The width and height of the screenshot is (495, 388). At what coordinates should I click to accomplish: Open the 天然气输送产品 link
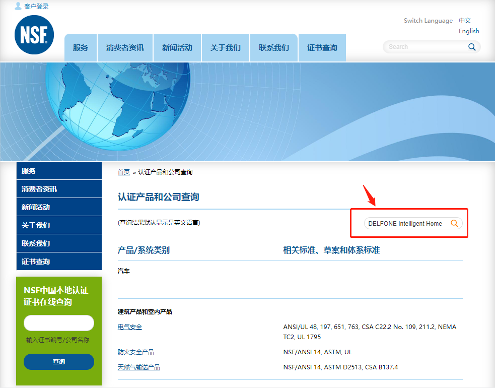point(139,367)
